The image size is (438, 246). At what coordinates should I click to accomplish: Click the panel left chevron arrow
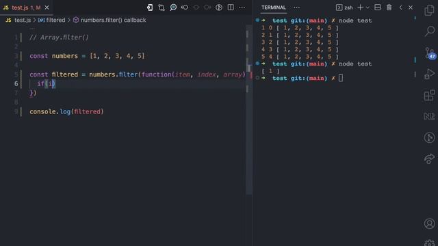401,8
